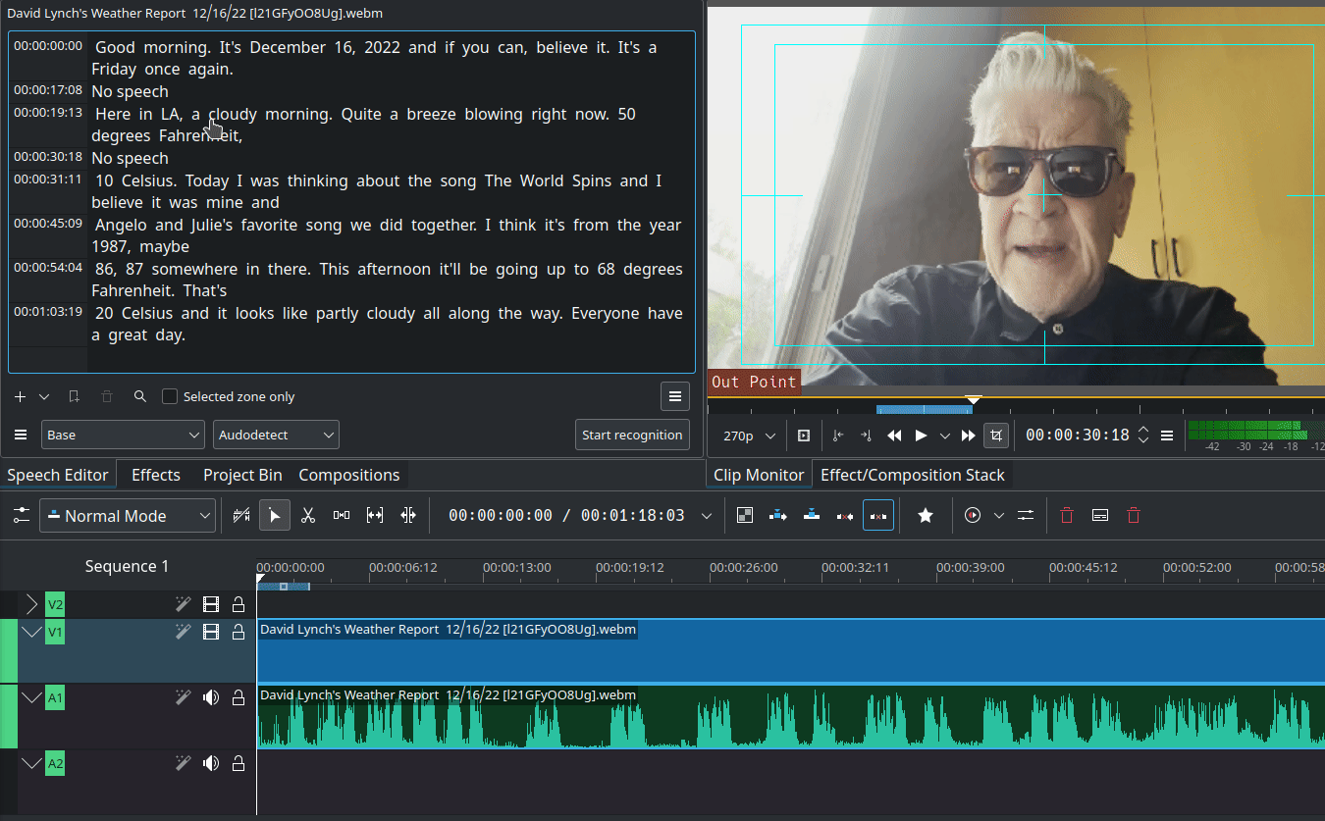Select the Razor cut tool

[x=307, y=516]
